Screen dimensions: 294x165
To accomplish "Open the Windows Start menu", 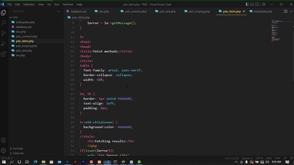I will [x=4, y=162].
